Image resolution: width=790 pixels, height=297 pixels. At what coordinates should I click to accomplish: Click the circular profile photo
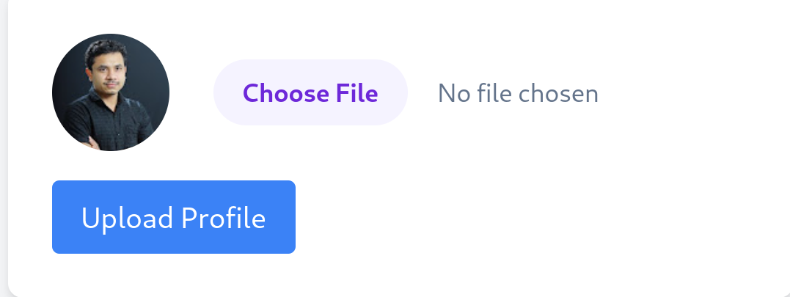(x=111, y=92)
